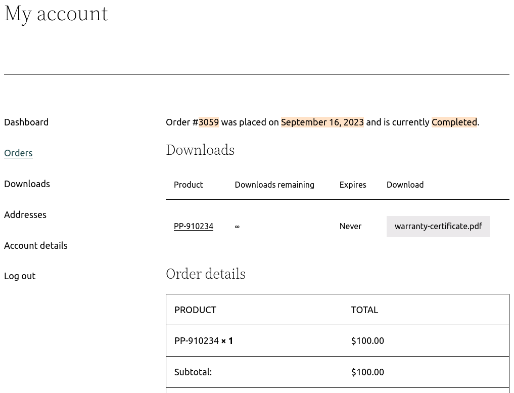
Task: Click the Completed order status text
Action: (x=454, y=122)
